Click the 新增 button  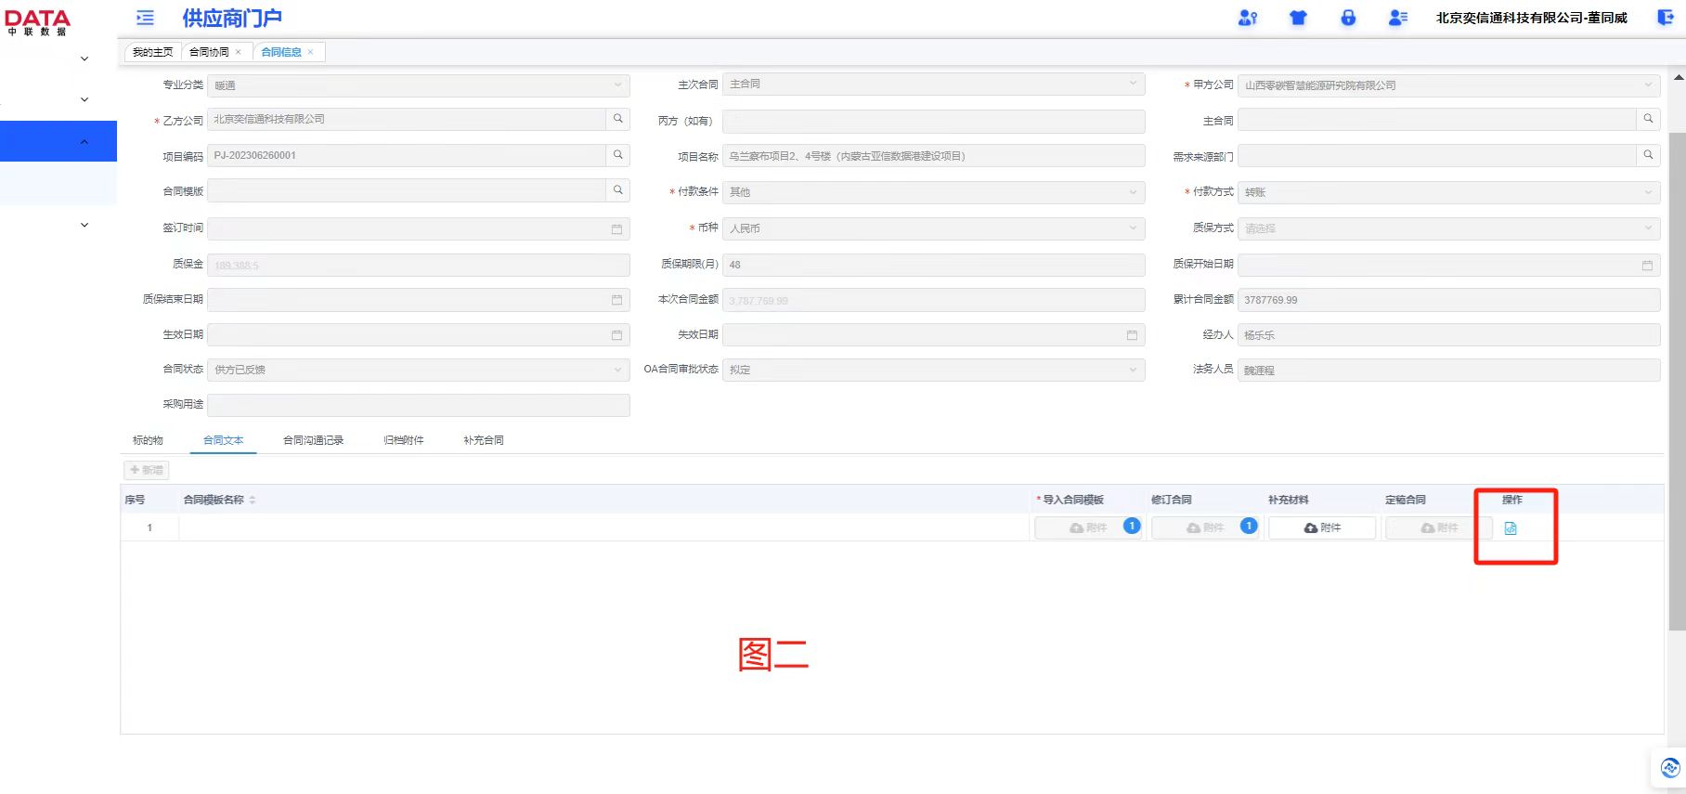pos(147,470)
